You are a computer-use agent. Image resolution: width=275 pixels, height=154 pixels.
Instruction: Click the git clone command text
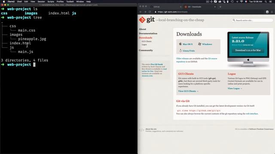(199, 110)
